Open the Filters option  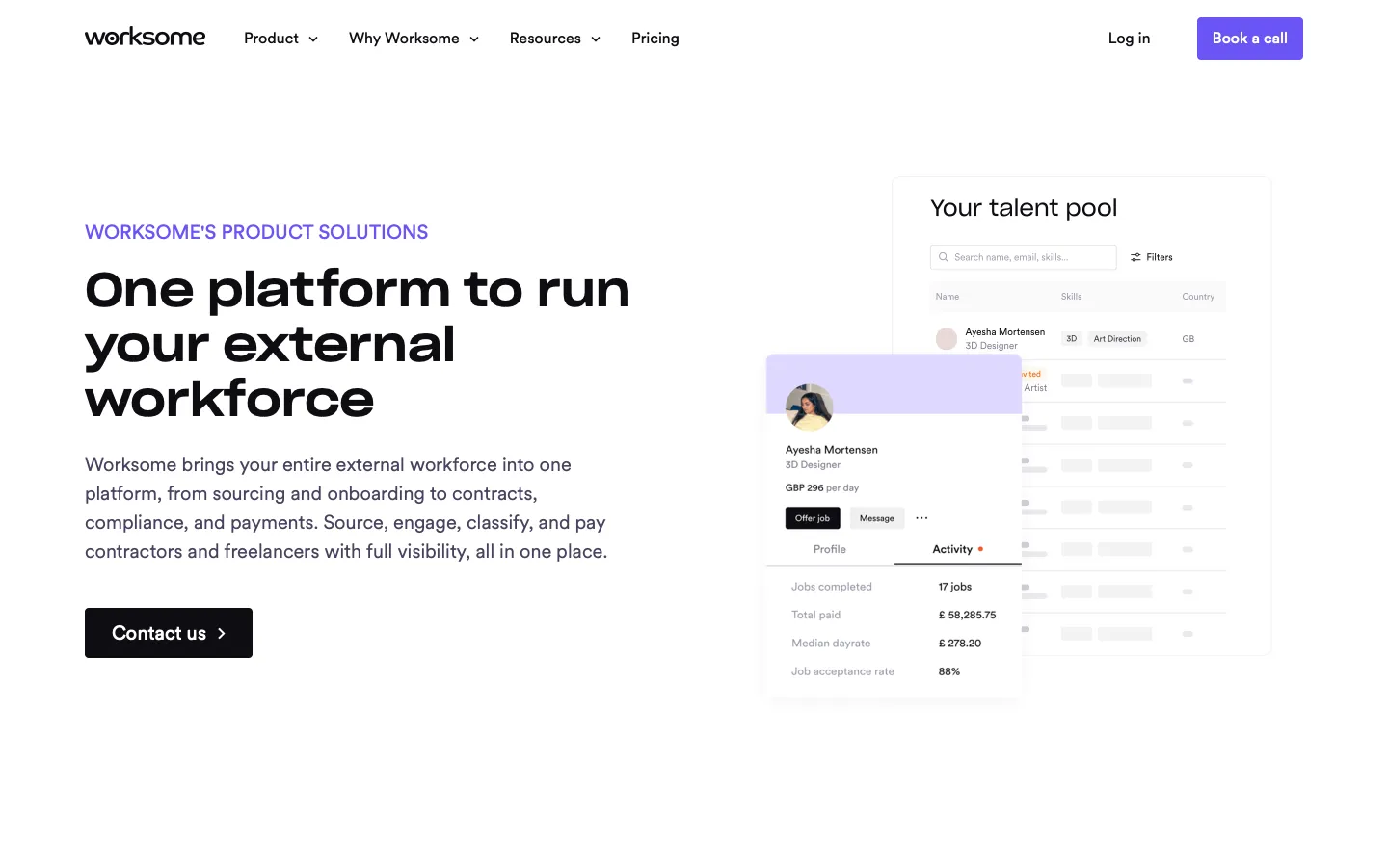click(x=1152, y=257)
